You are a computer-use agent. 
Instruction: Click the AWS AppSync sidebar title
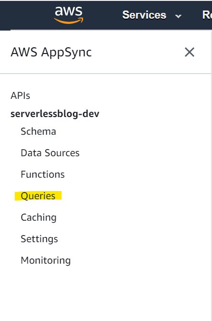click(x=51, y=52)
